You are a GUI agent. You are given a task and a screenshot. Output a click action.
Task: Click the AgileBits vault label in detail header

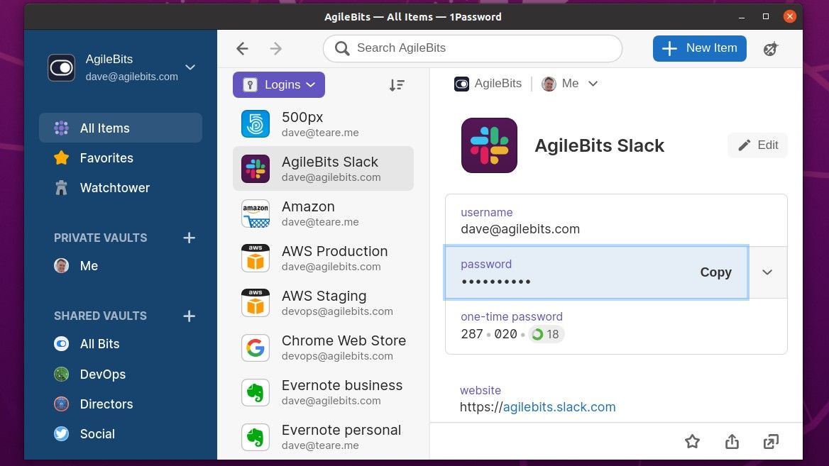[x=488, y=84]
